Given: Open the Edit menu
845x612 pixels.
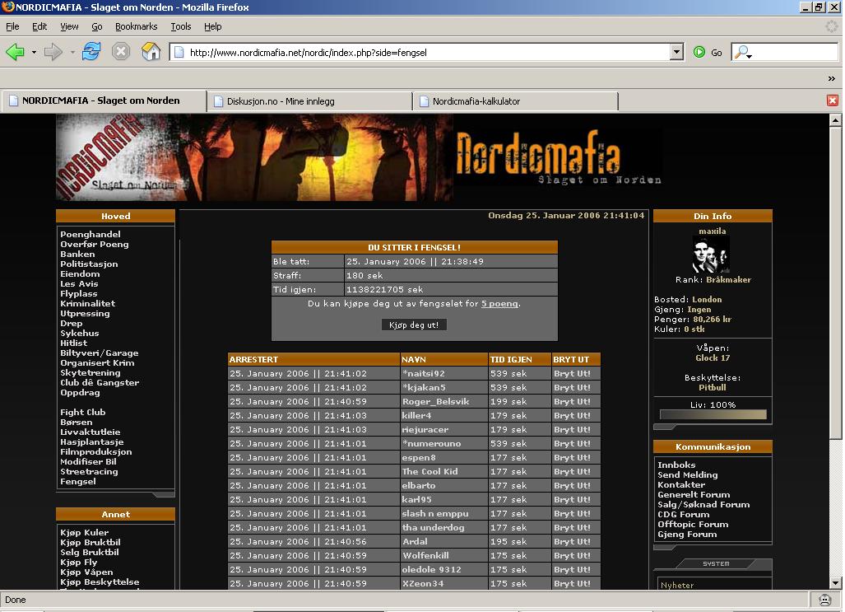Looking at the screenshot, I should (39, 26).
